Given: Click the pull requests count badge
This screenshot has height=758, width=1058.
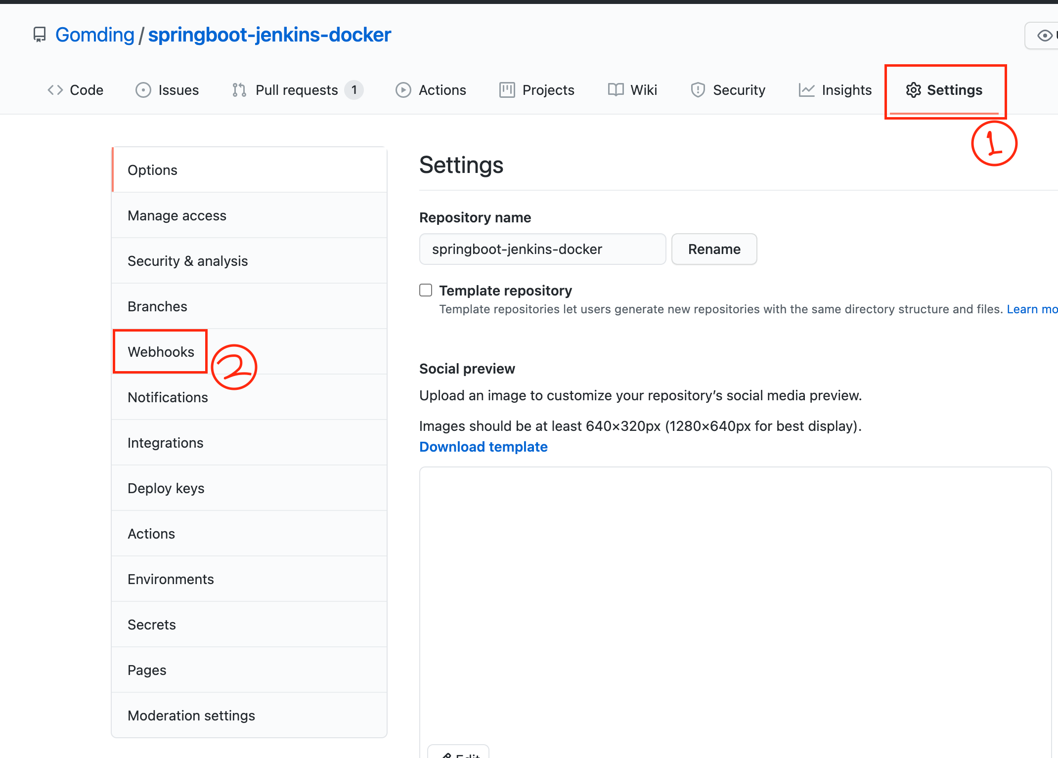Looking at the screenshot, I should point(354,90).
